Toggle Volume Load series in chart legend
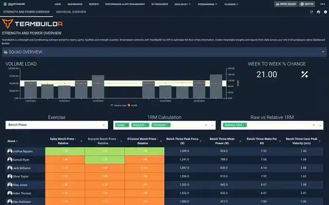The image size is (329, 205). coord(118,105)
